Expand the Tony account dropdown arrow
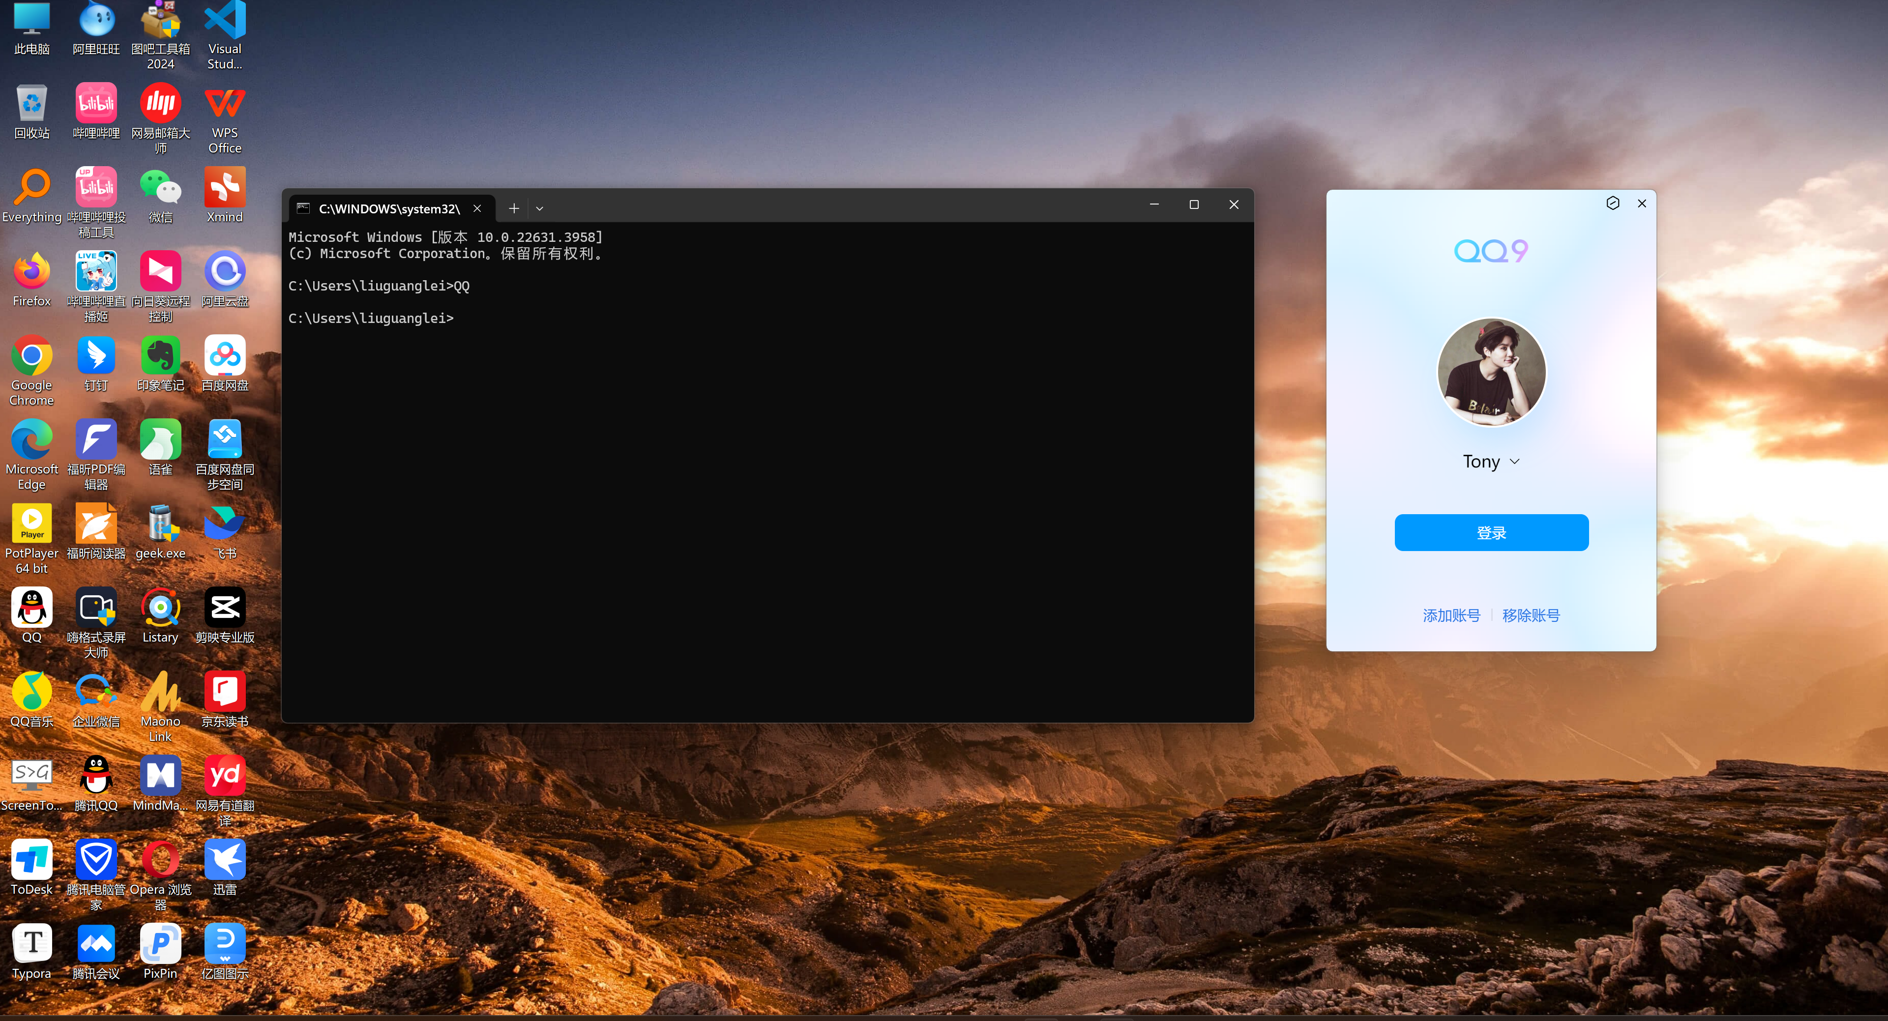1888x1021 pixels. (1515, 462)
